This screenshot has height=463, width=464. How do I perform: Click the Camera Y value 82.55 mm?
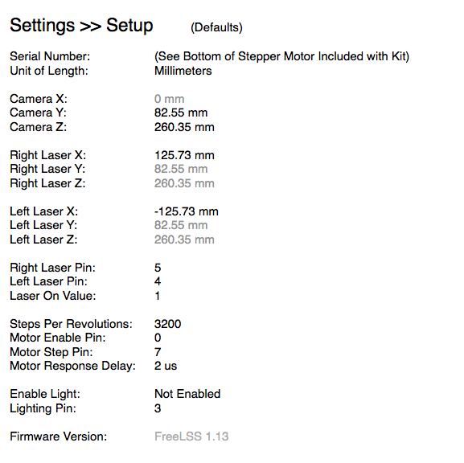[181, 113]
